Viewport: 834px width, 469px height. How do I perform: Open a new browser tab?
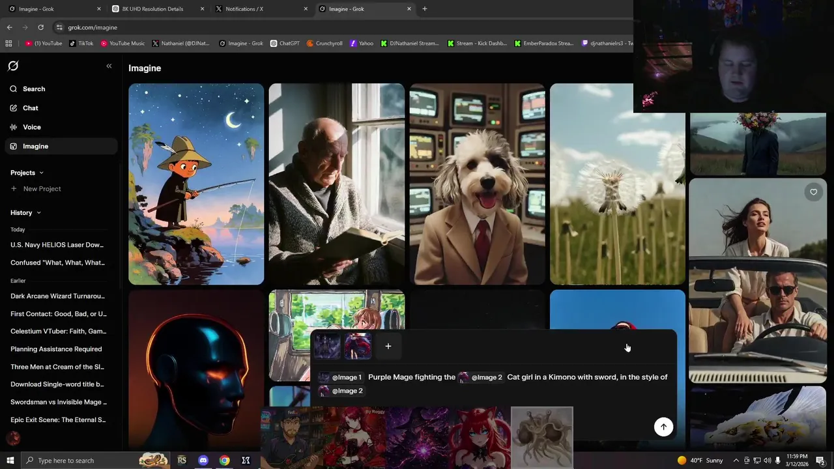pos(424,9)
